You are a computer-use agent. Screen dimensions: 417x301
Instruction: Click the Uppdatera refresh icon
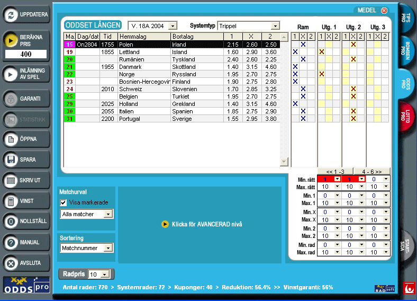(11, 15)
